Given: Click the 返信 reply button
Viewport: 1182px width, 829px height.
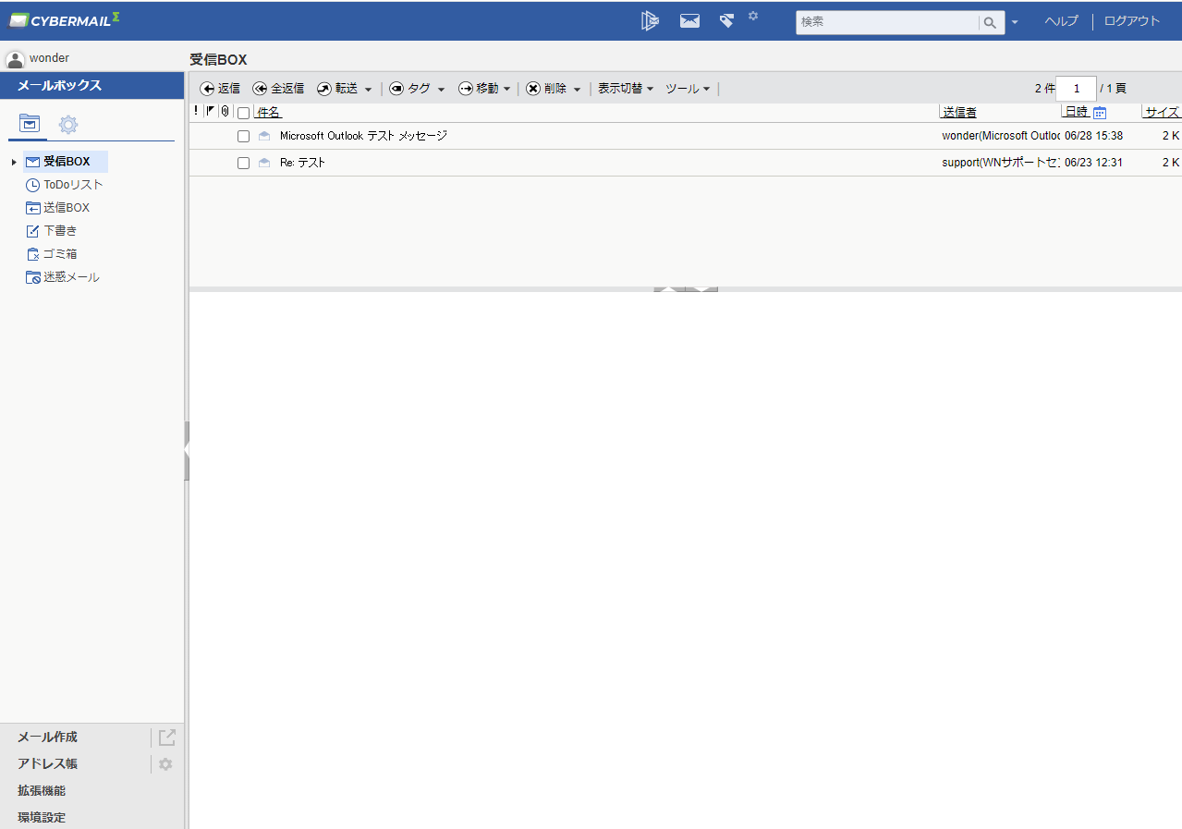Looking at the screenshot, I should click(220, 89).
